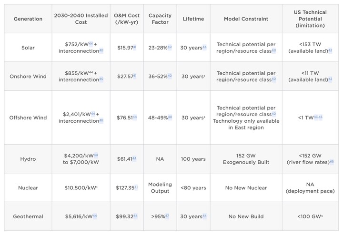
Task: Select the Generation column header
Action: point(28,19)
